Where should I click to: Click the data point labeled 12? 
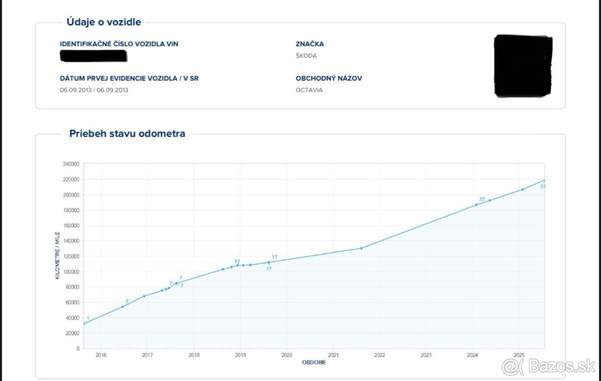(237, 265)
